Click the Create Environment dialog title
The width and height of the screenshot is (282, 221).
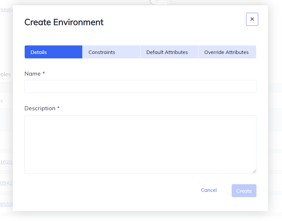point(64,22)
